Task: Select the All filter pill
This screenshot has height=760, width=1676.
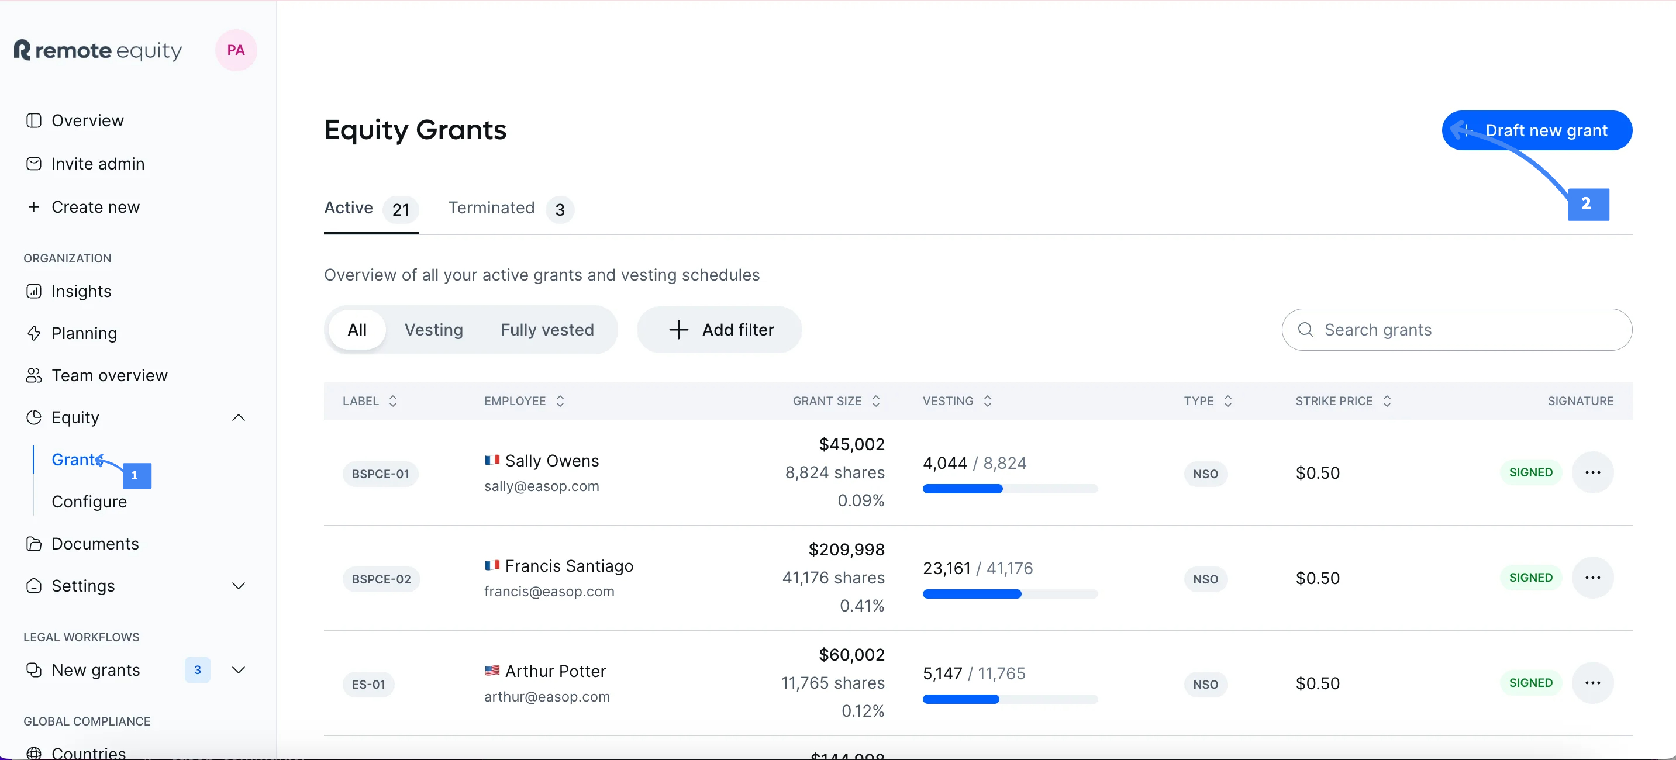Action: 357,330
